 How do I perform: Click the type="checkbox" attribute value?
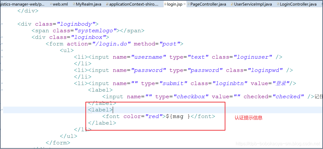191,97
